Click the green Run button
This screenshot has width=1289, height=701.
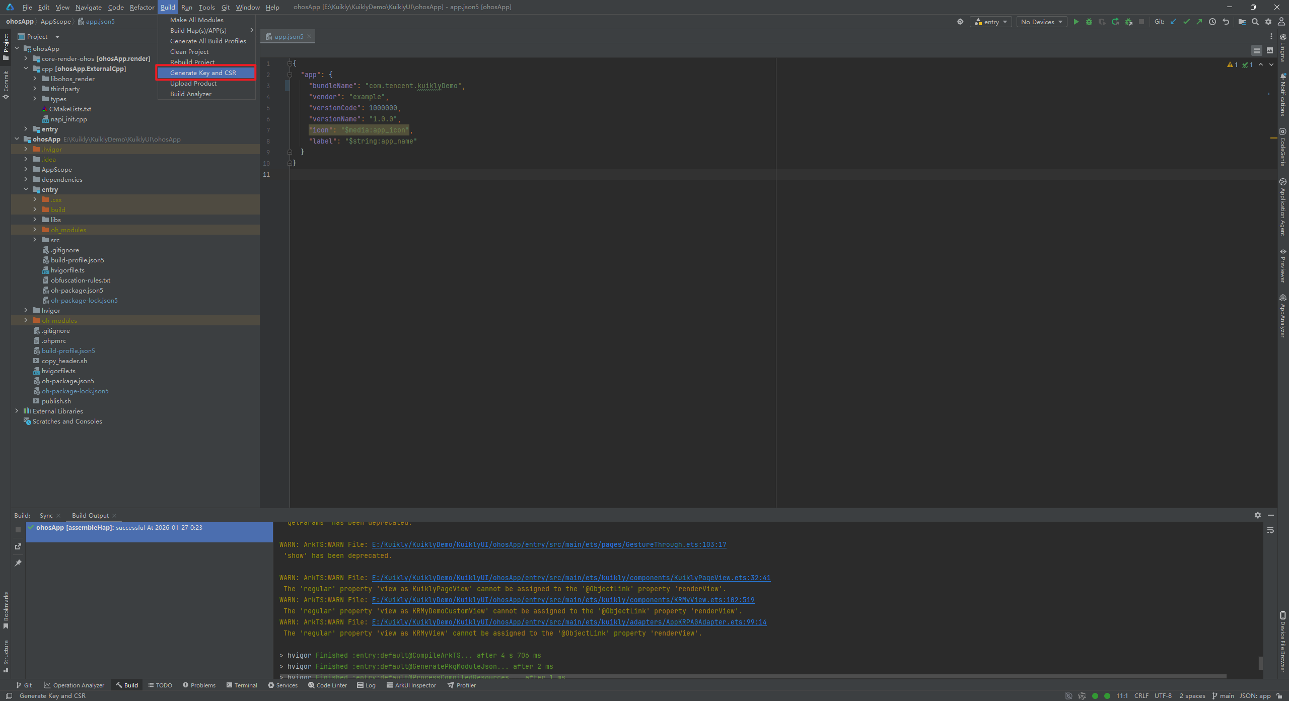pos(1076,22)
